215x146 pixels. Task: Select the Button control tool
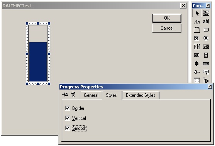206,30
